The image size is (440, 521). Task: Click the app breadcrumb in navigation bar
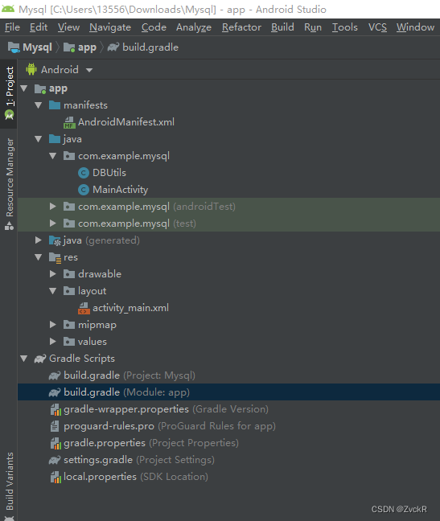click(x=80, y=47)
